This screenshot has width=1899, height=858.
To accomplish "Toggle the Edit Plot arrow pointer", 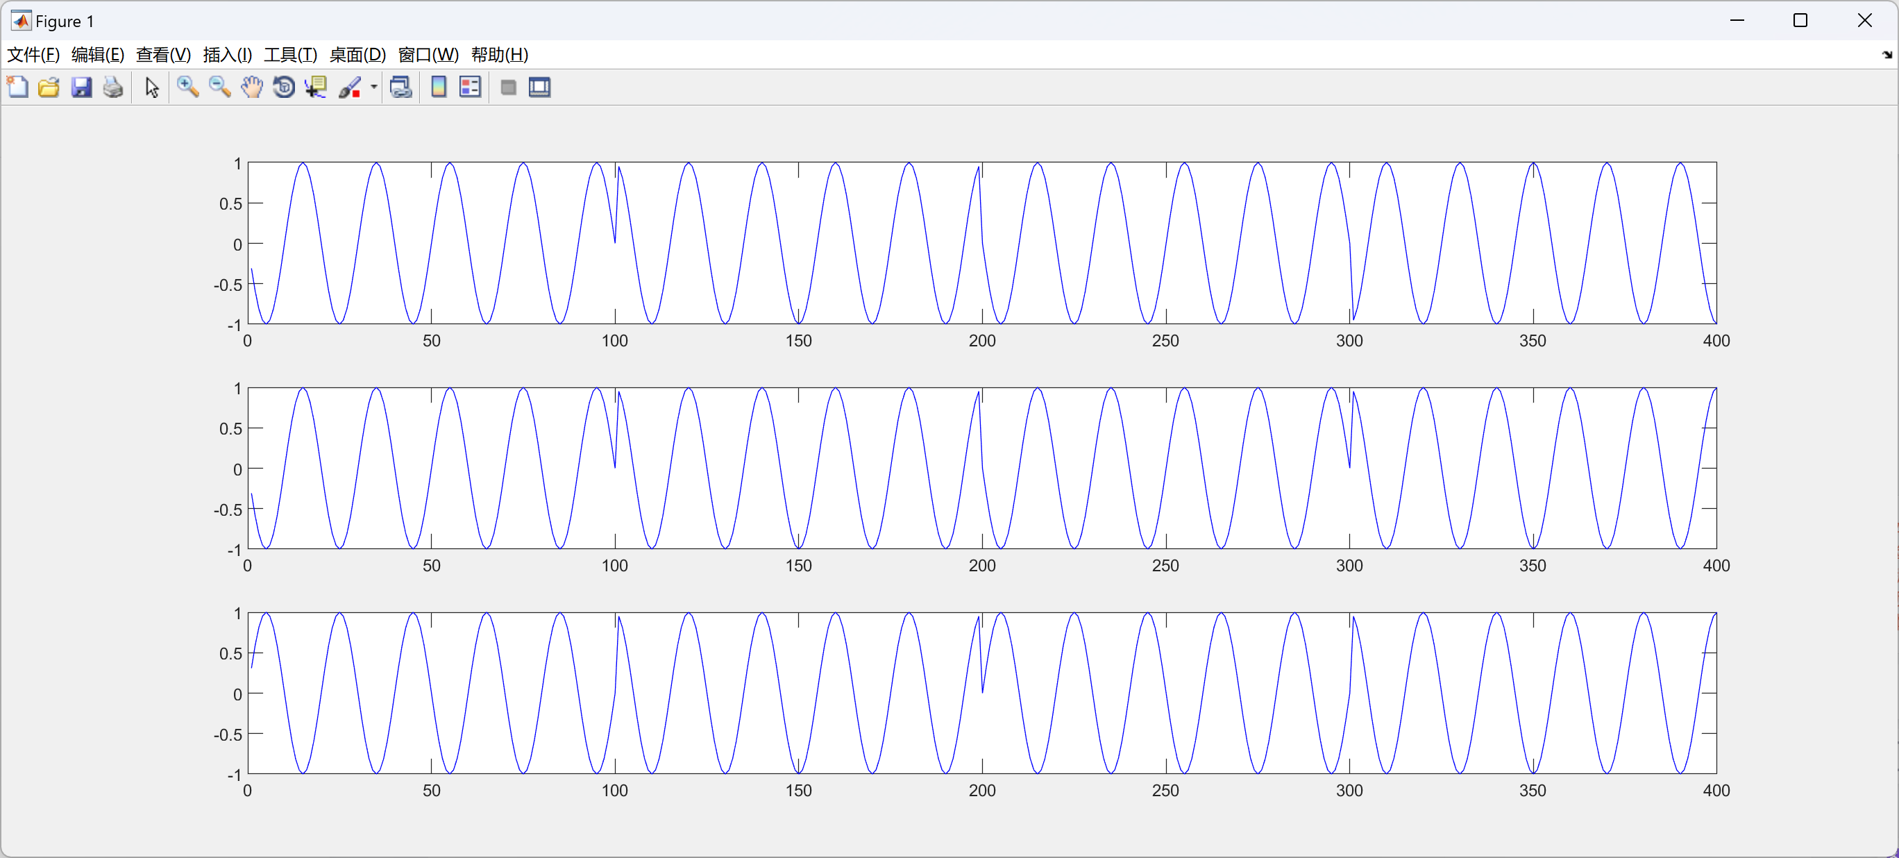I will click(152, 87).
